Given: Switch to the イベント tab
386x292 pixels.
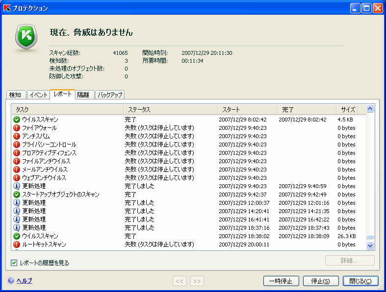Looking at the screenshot, I should [x=38, y=95].
